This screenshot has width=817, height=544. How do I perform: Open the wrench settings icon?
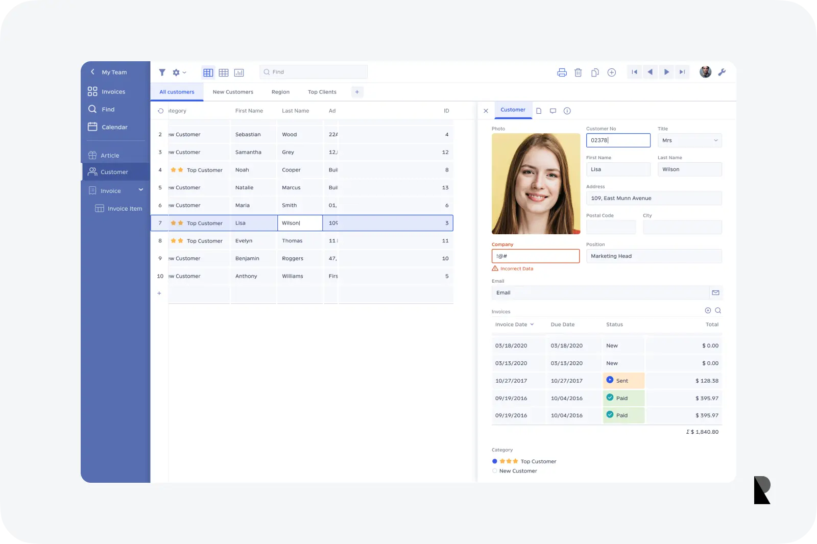(x=722, y=72)
